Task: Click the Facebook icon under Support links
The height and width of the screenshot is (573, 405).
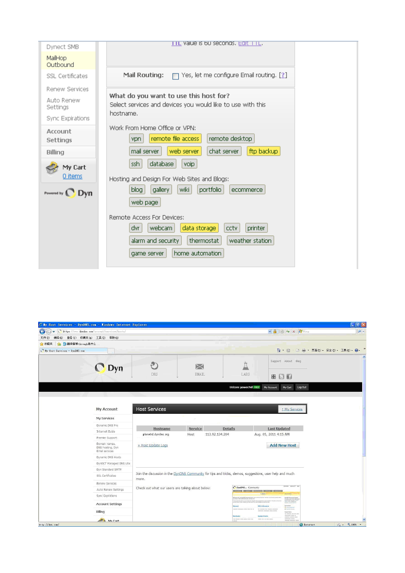Action: [x=289, y=376]
